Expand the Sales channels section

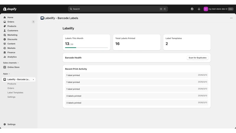tap(11, 63)
